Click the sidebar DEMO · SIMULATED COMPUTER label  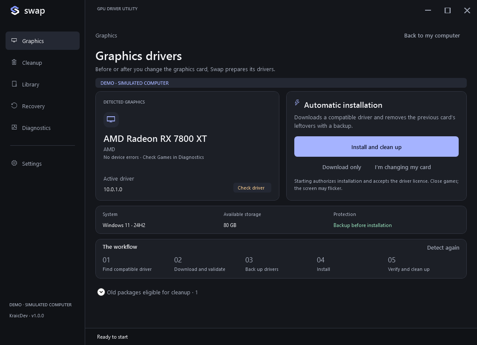click(x=40, y=305)
